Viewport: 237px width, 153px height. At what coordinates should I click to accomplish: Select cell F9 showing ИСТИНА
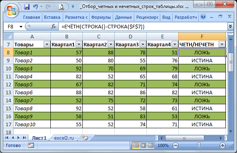(x=202, y=60)
